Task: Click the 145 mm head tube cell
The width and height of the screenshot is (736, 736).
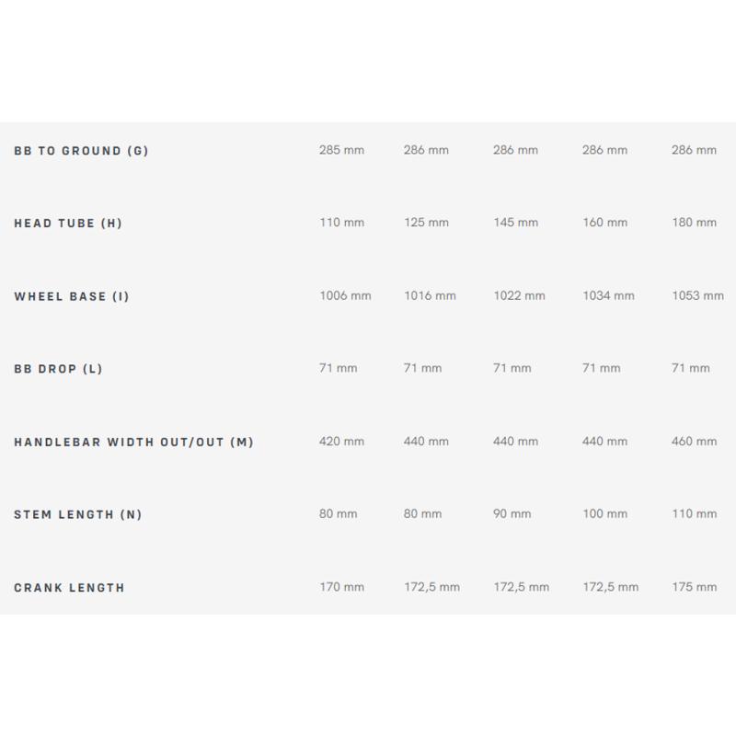Action: pos(515,223)
